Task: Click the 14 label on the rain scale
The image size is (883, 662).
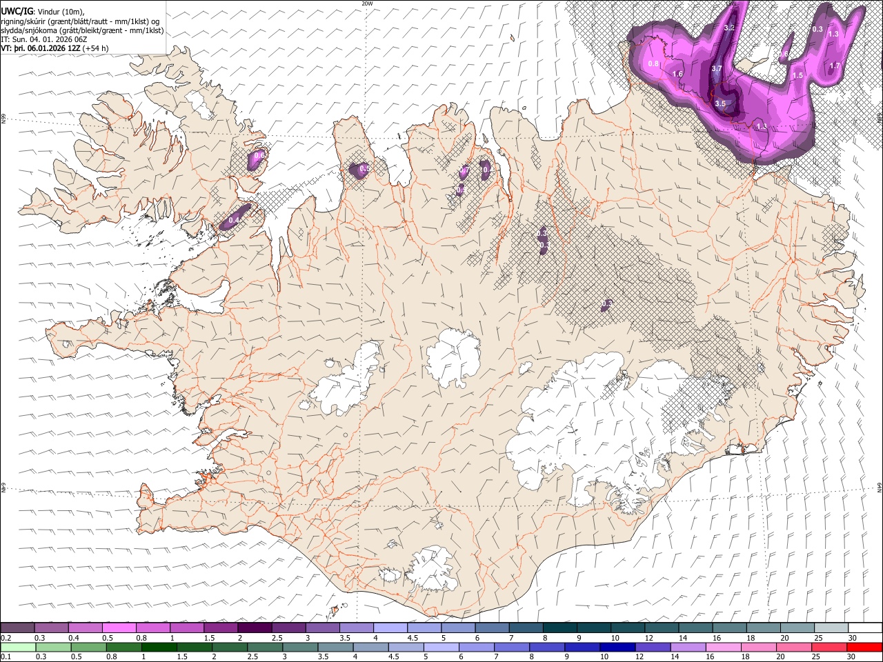Action: 675,657
